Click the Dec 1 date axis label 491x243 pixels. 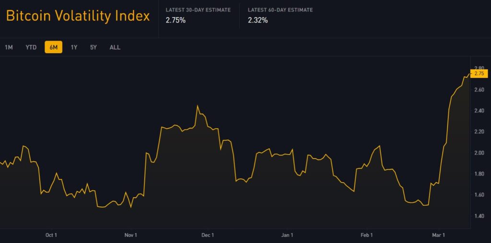[x=208, y=235]
